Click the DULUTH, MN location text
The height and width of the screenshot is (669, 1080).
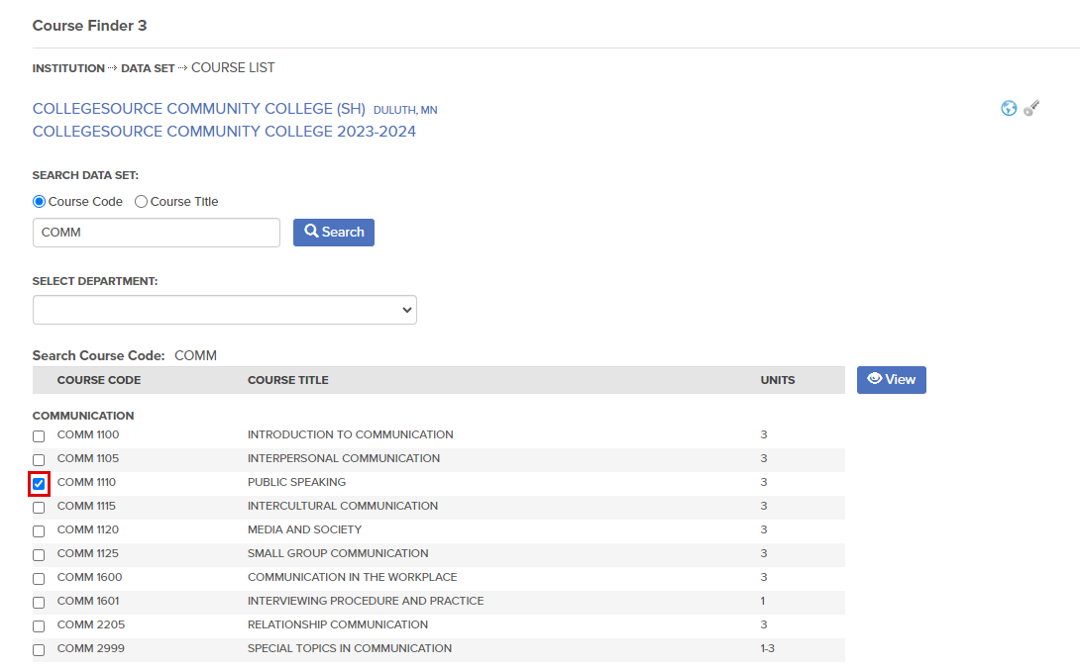pos(405,110)
